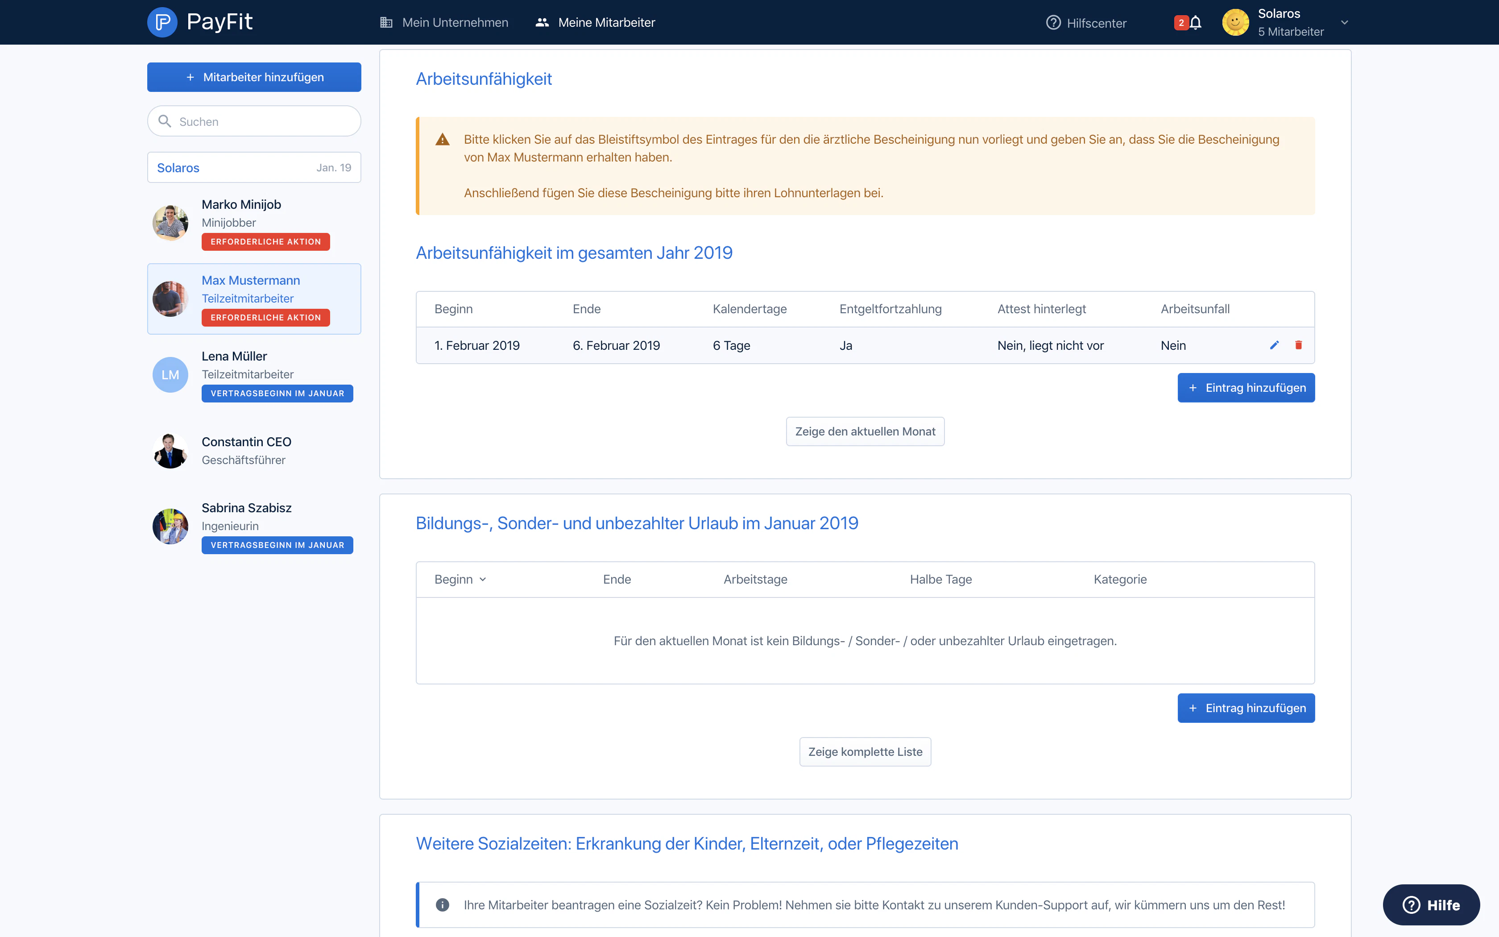Click Mitarbeiter hinzufügen button
1499x937 pixels.
pos(254,77)
